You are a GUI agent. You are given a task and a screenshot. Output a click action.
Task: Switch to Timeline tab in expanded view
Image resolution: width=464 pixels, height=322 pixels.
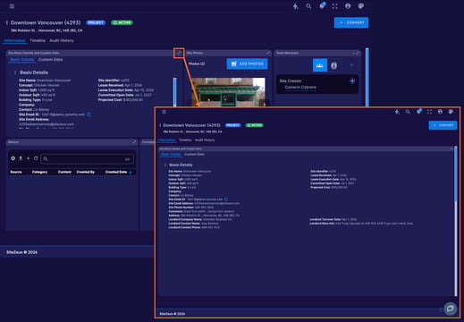[185, 140]
